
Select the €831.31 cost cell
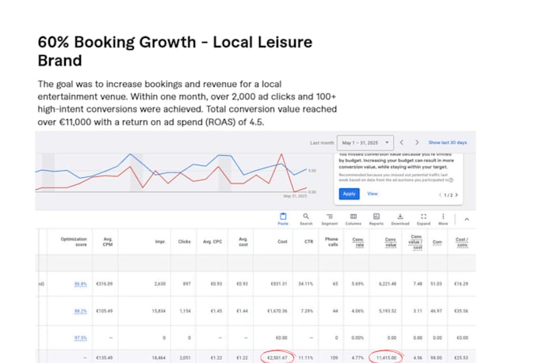278,284
